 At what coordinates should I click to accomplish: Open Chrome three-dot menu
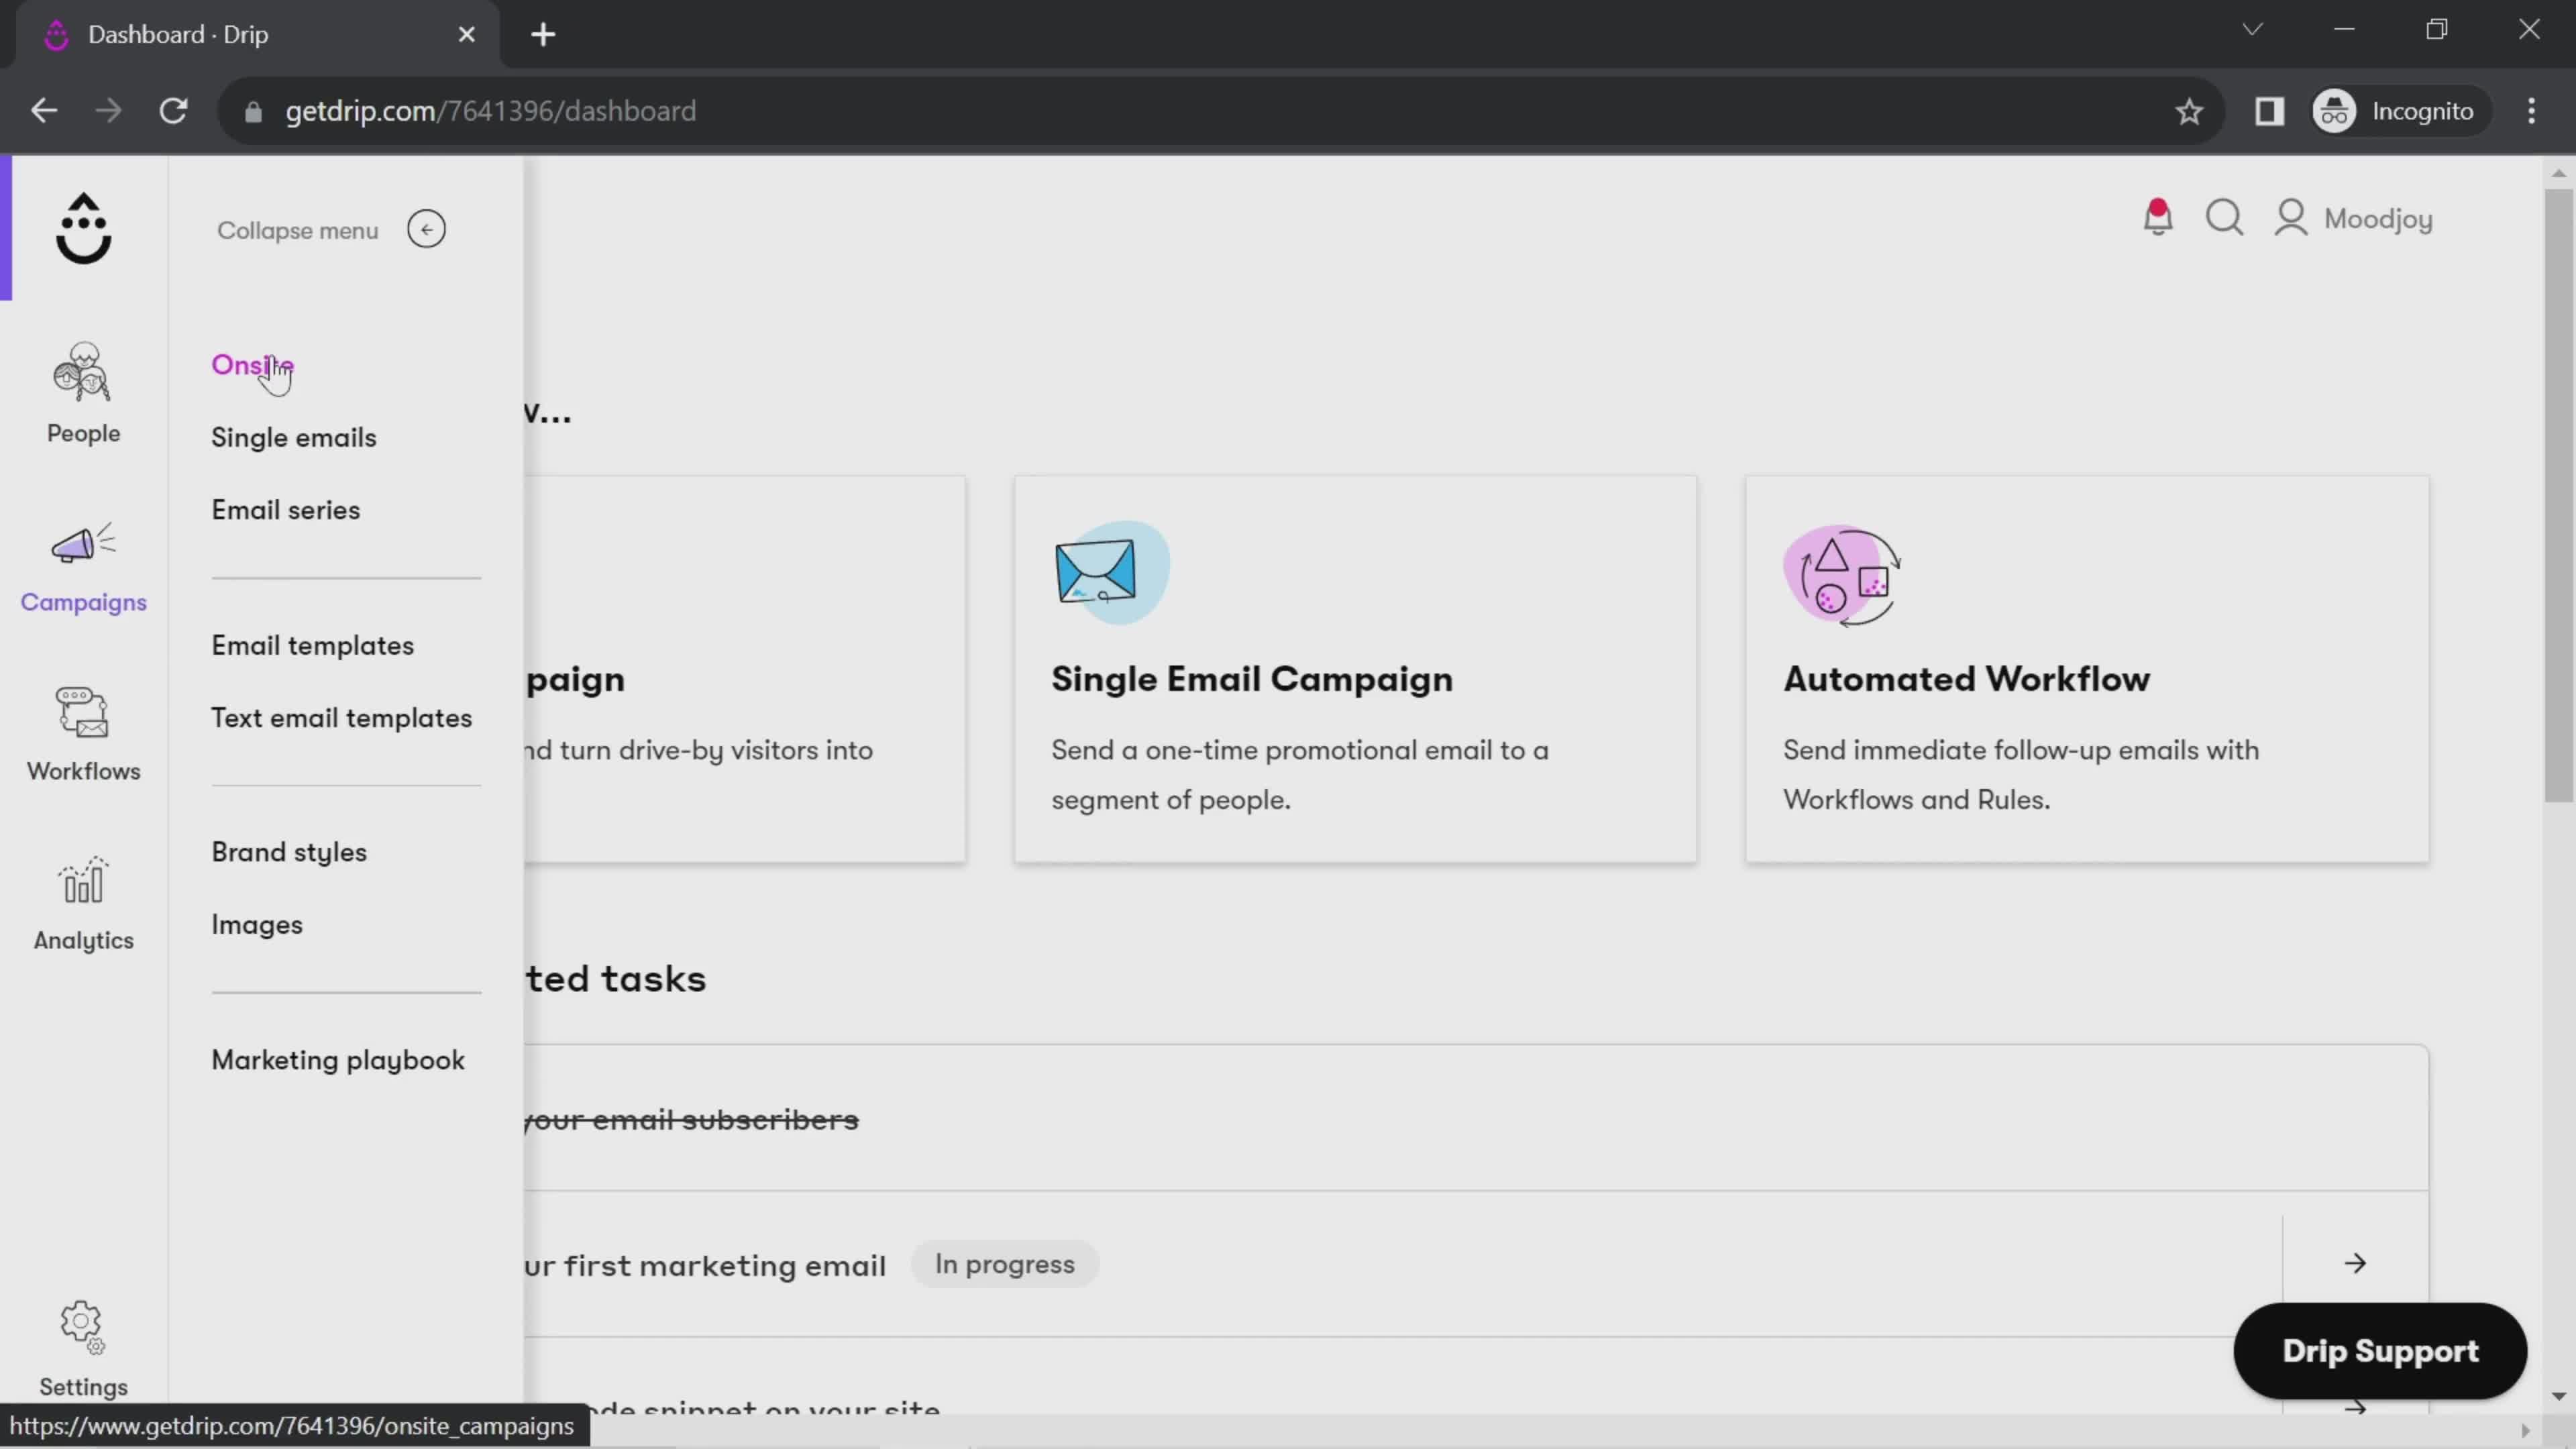click(x=2531, y=111)
